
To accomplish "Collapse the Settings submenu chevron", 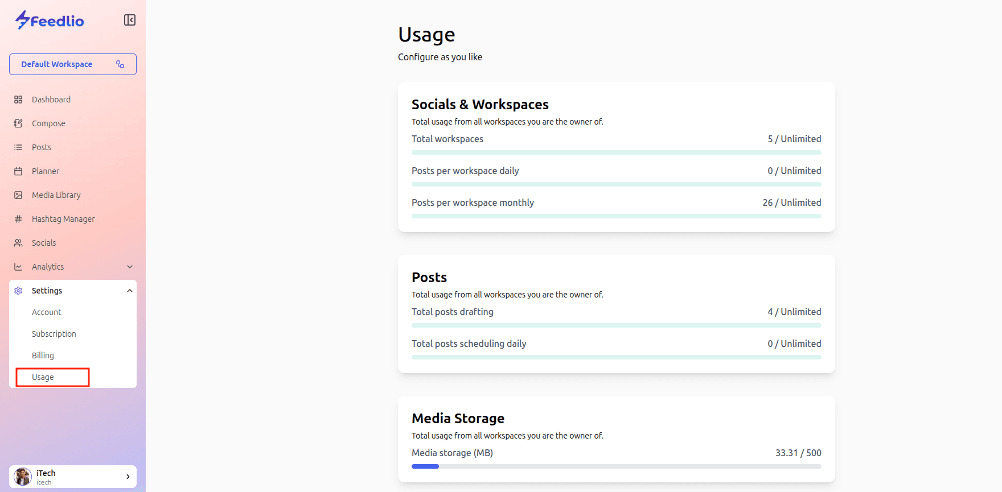I will click(130, 291).
